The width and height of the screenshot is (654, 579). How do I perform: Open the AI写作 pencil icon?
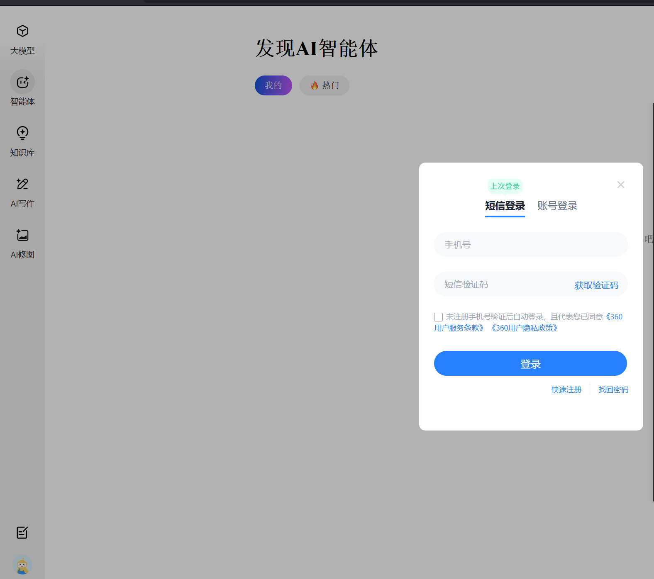[22, 184]
